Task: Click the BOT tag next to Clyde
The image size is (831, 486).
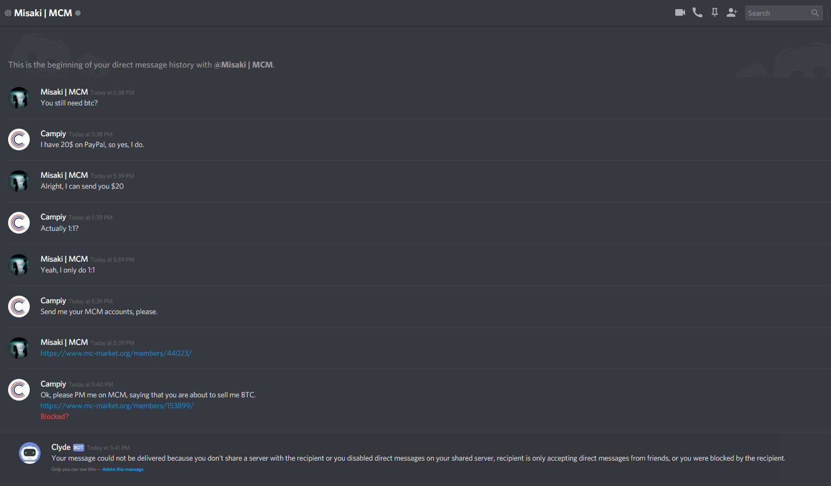Action: [x=79, y=448]
